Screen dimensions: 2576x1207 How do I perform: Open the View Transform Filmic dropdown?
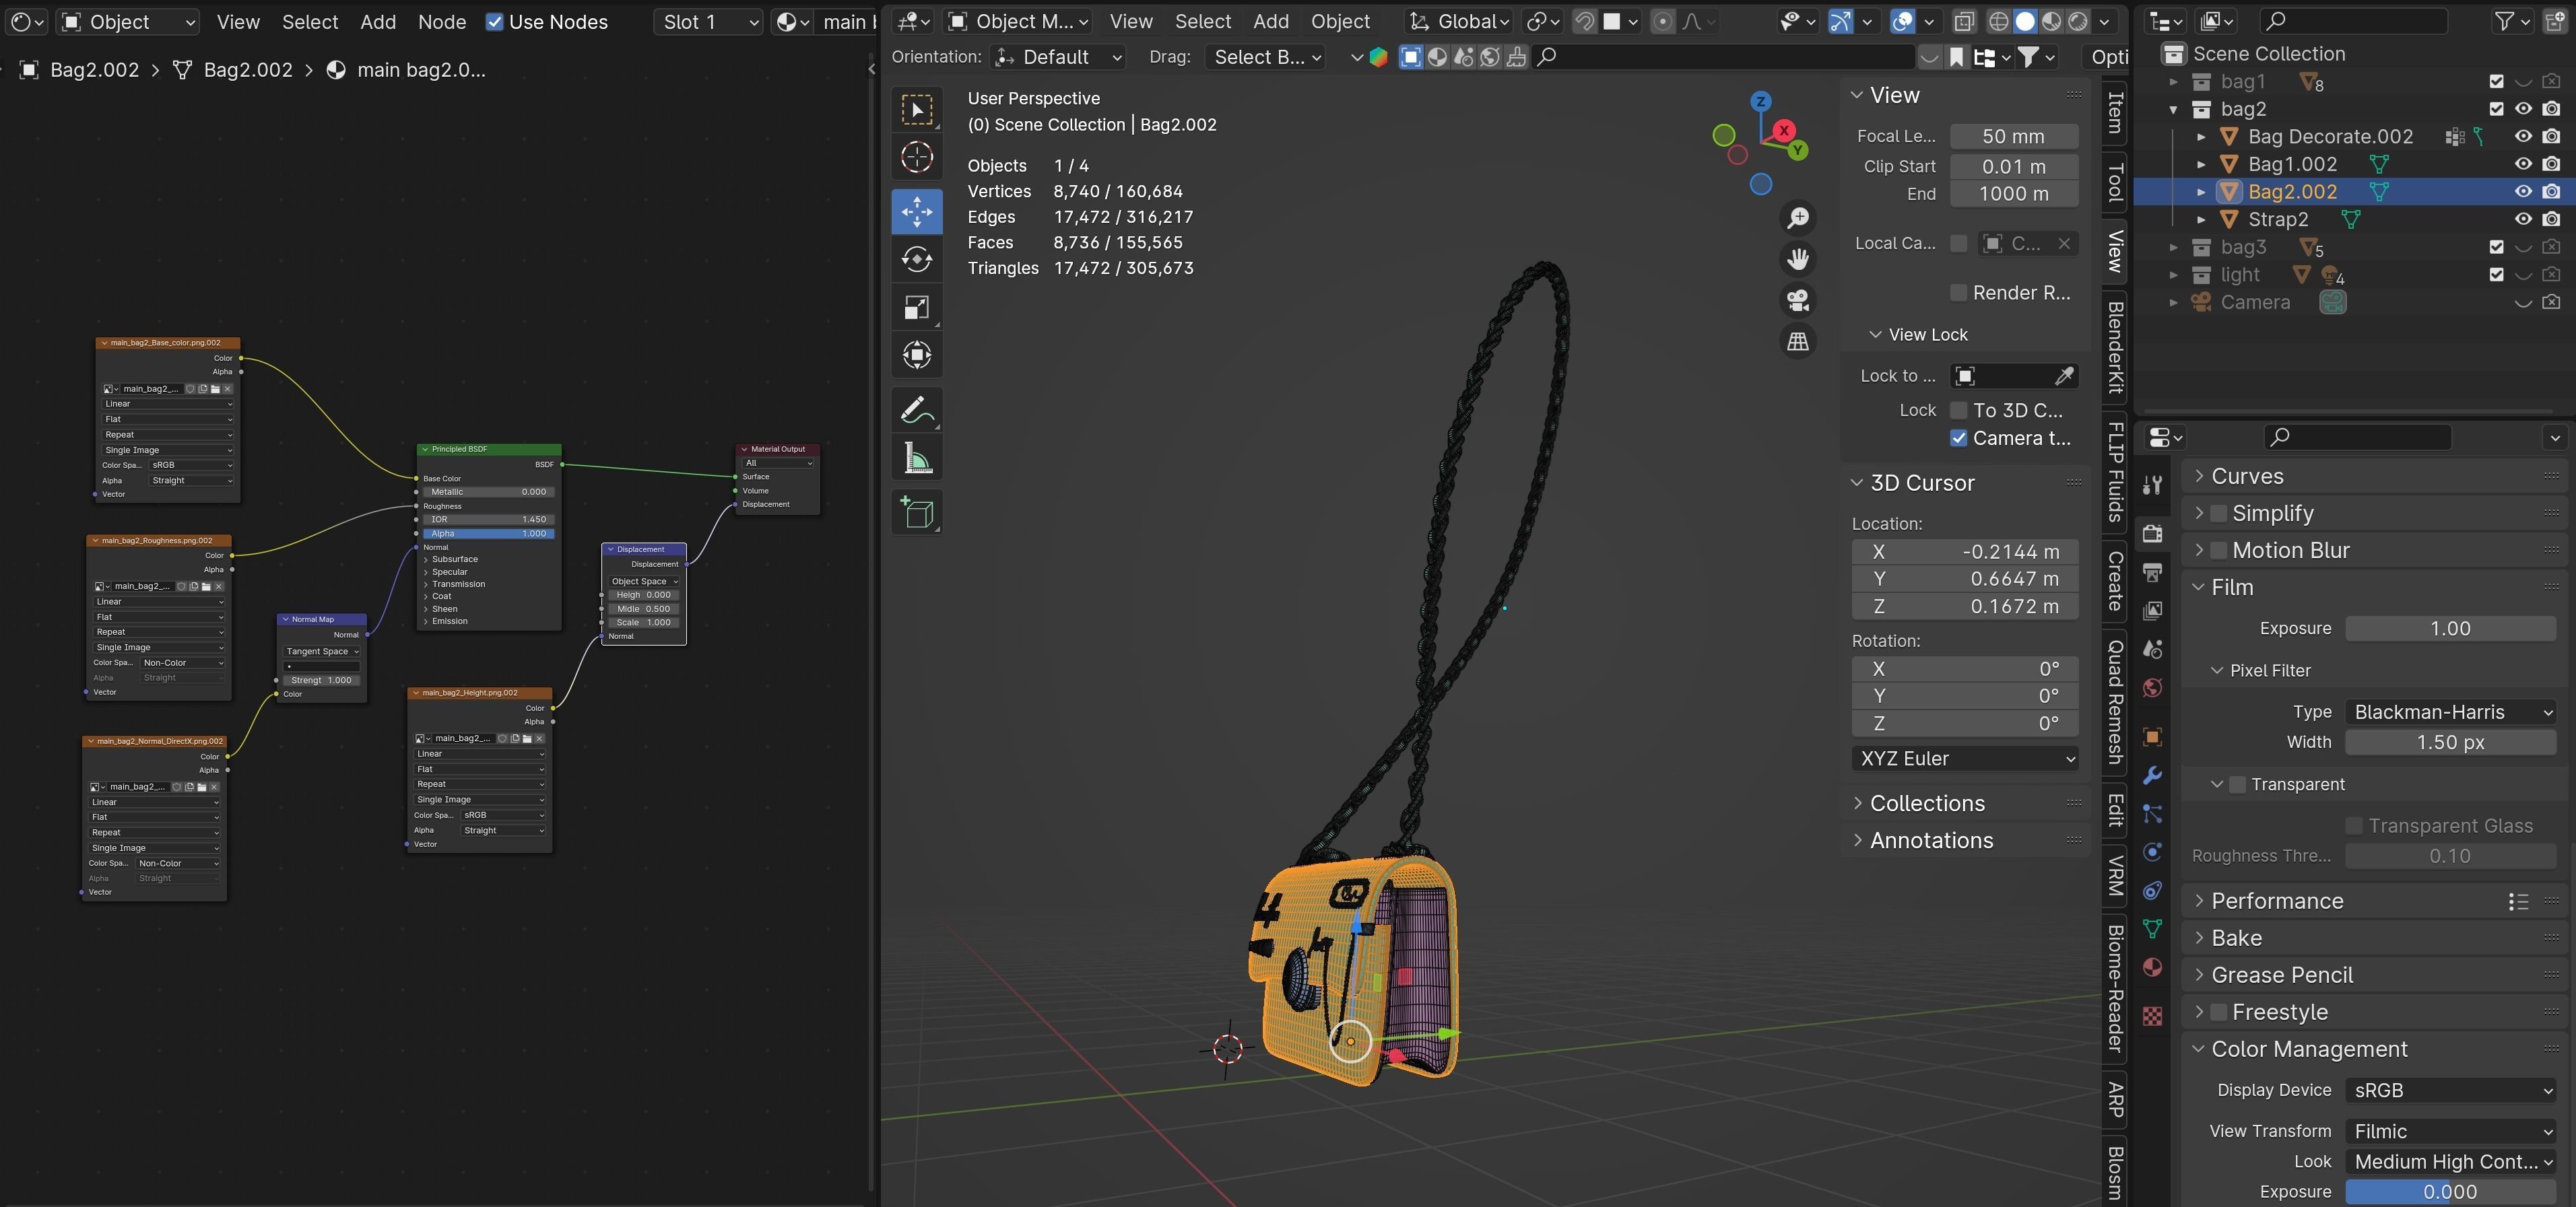pyautogui.click(x=2450, y=1131)
